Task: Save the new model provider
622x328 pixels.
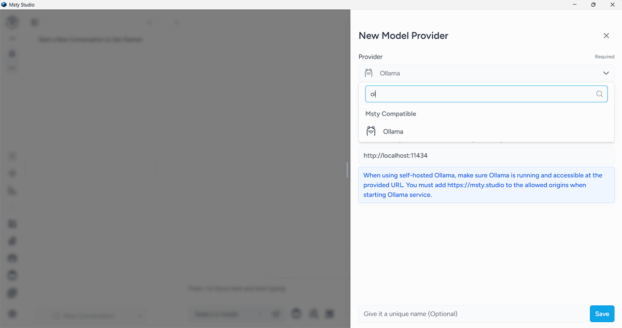Action: pos(602,314)
